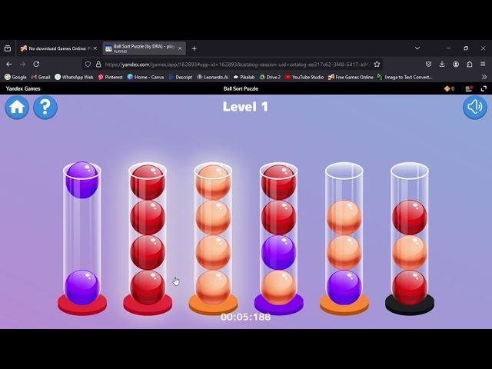Open the Firefox View button
This screenshot has width=492, height=369.
point(8,48)
